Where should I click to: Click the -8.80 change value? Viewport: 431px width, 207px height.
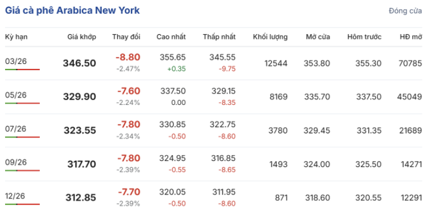point(128,57)
